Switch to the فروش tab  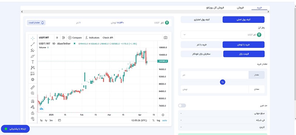(x=240, y=8)
